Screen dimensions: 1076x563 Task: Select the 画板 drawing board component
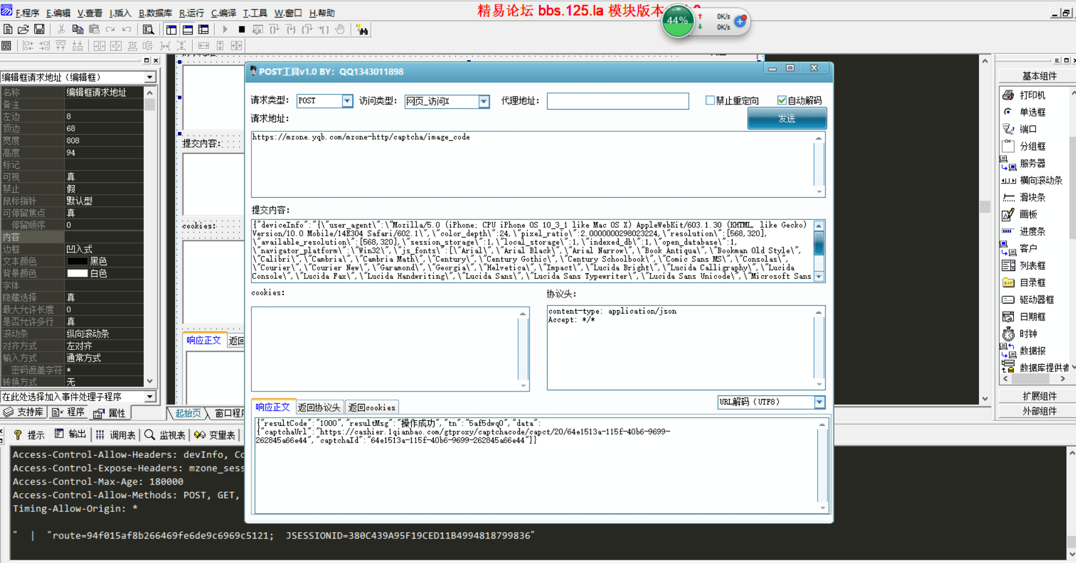[1027, 214]
